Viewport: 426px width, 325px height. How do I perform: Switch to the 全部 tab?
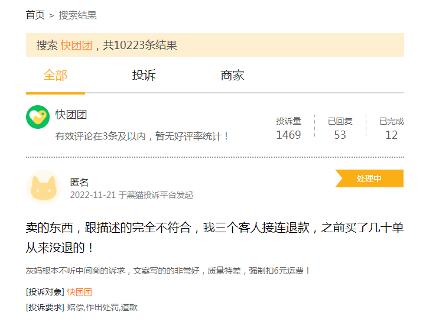[x=55, y=76]
